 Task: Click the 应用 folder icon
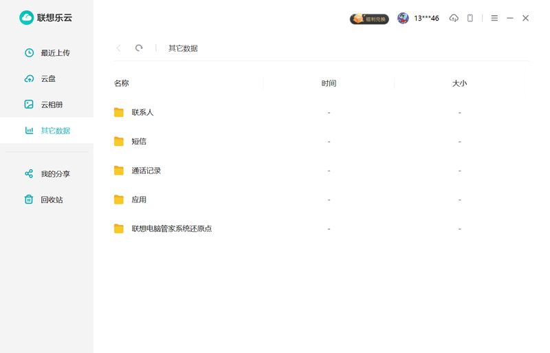click(119, 200)
